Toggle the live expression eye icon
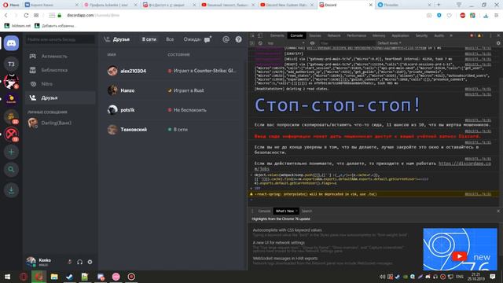Screen dimensions: 503x283 tap(312, 43)
